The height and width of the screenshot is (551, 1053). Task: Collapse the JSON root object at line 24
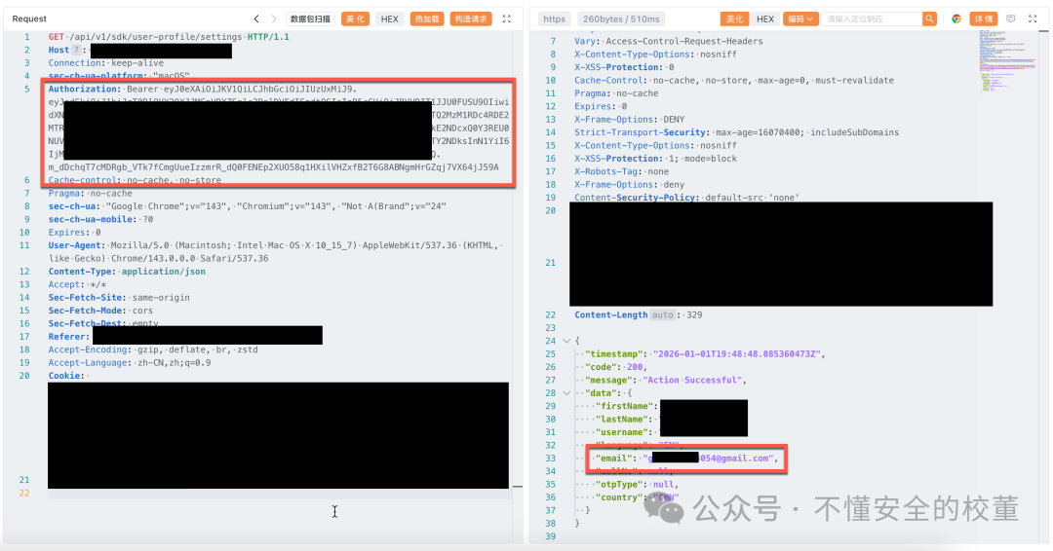click(566, 341)
